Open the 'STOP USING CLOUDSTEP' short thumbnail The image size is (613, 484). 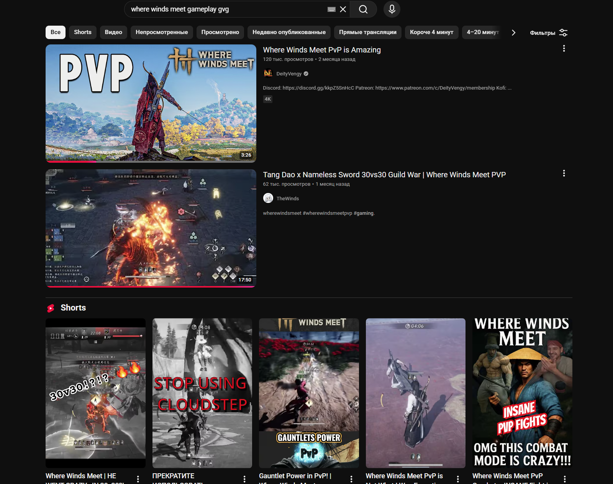click(x=202, y=393)
